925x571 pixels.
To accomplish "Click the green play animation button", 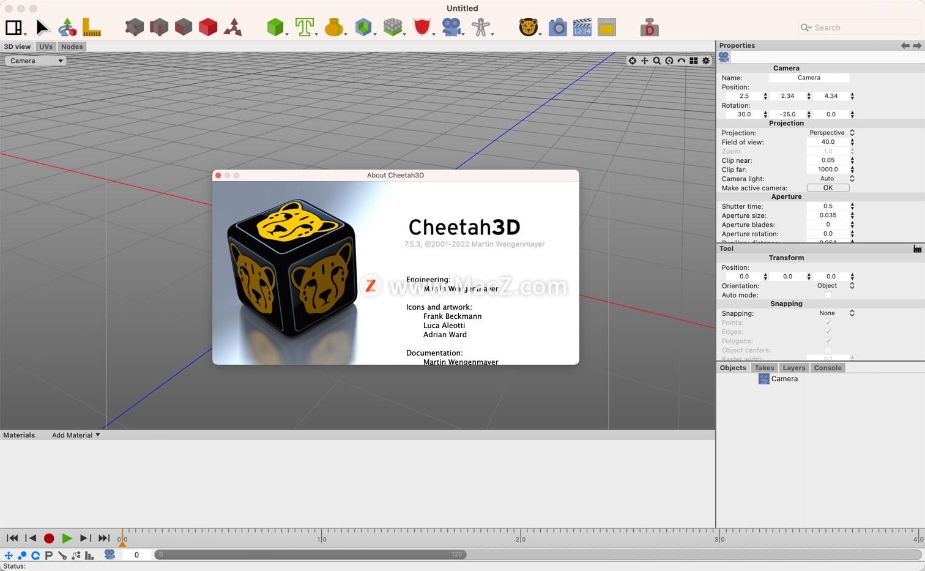I will click(x=67, y=539).
